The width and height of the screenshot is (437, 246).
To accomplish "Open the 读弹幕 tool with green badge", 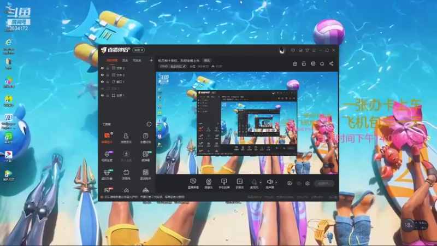I will [x=145, y=156].
